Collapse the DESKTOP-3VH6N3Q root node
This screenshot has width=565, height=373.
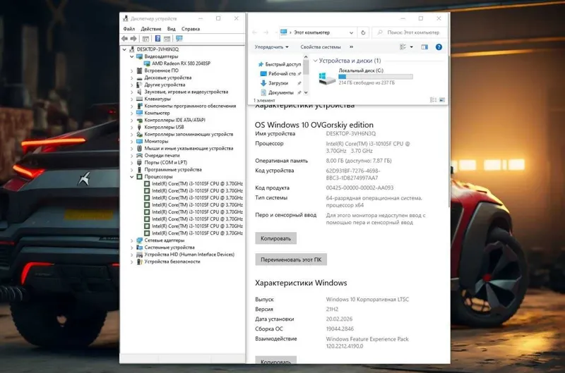pyautogui.click(x=124, y=49)
